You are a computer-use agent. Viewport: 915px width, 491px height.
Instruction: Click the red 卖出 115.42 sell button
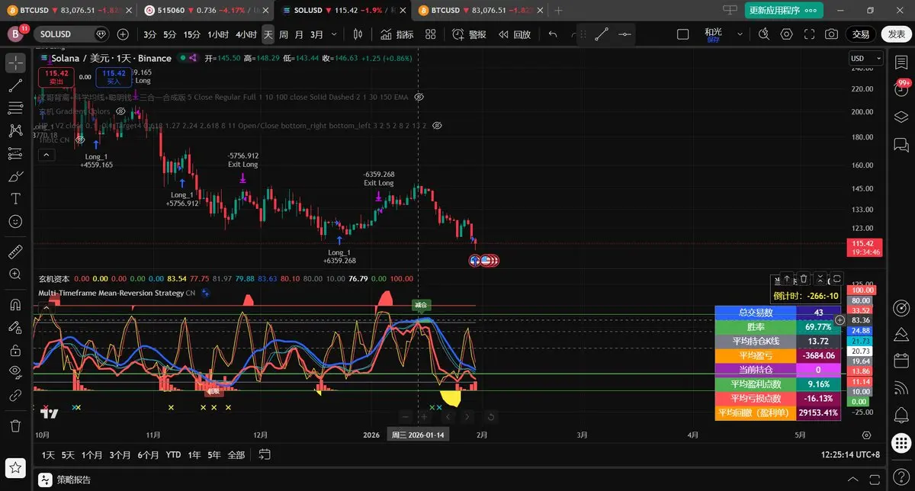[56, 77]
